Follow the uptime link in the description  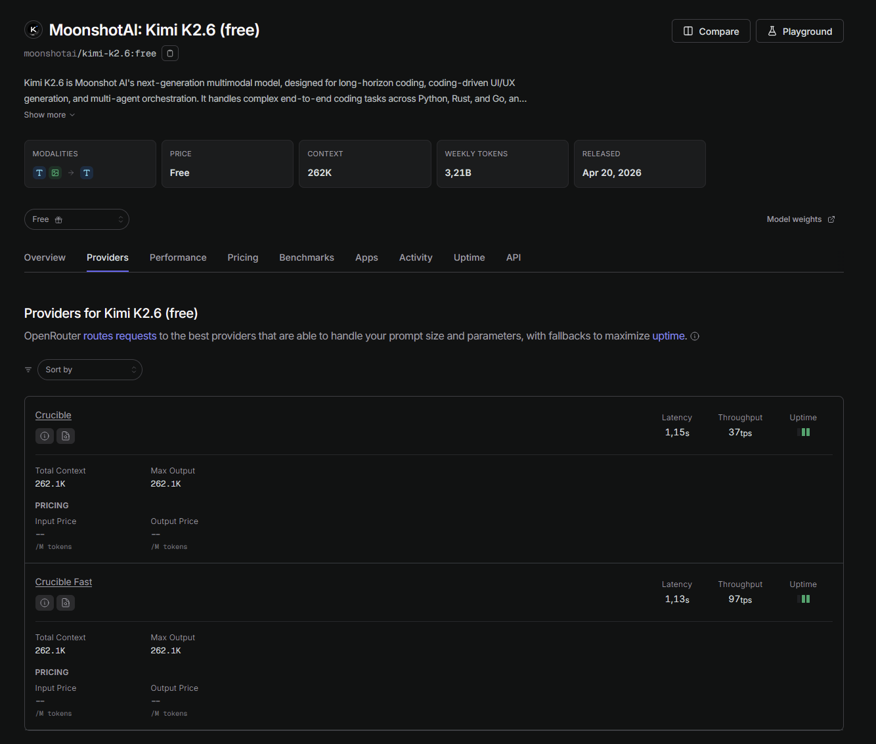tap(668, 336)
